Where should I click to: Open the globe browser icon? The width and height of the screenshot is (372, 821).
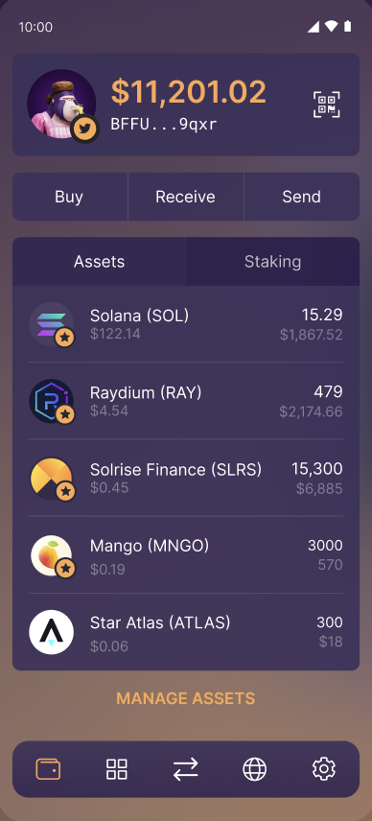(255, 769)
